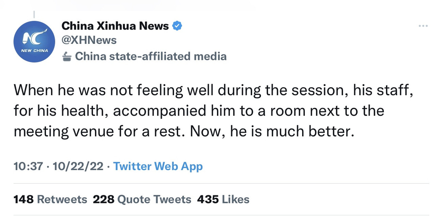Click the thread connector line above avatar

(34, 15)
